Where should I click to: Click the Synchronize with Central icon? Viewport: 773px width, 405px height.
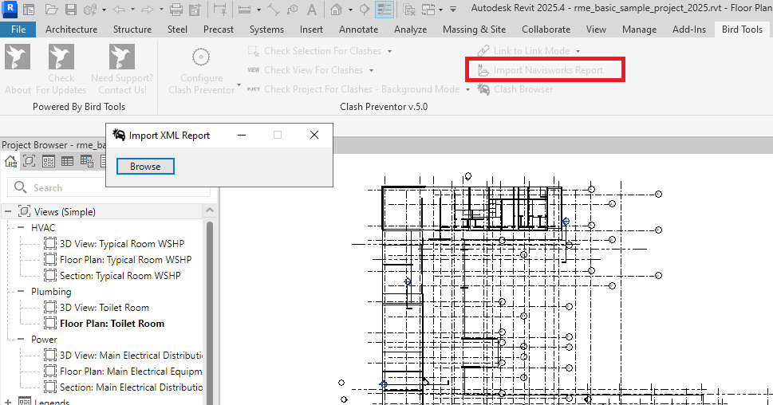point(89,10)
